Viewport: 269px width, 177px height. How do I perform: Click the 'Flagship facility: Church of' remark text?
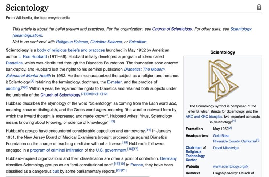click(x=233, y=173)
